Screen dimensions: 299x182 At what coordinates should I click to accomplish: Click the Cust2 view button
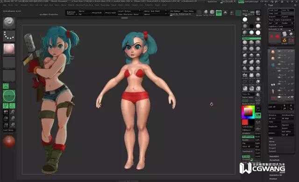point(258,156)
